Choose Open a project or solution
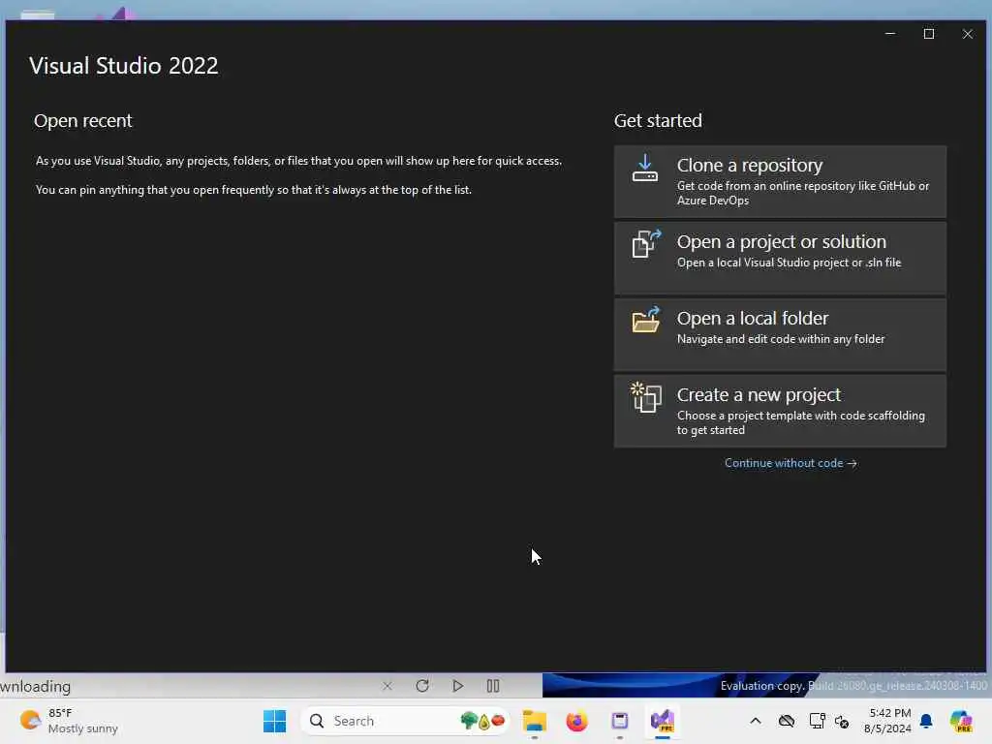 tap(780, 258)
